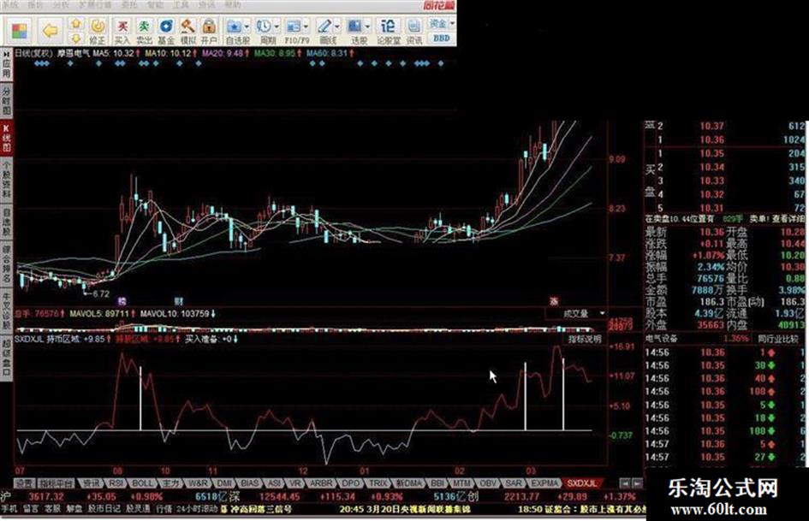809x521 pixels.
Task: Switch to the BOLL indicator tab
Action: point(142,483)
